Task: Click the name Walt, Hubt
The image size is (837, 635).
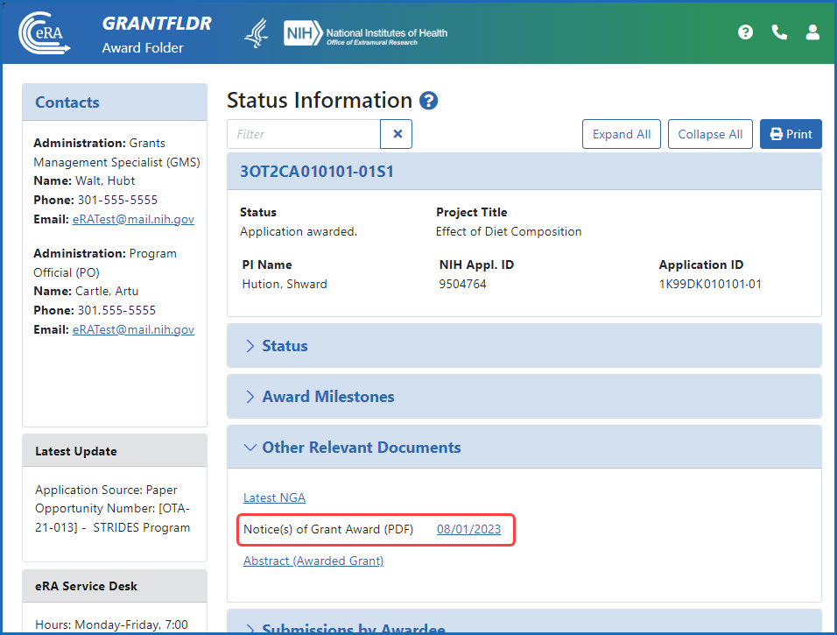Action: (x=105, y=181)
